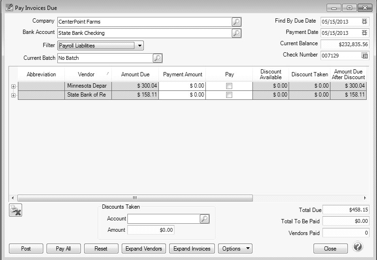Open the Bank Account lookup magnifier

[x=236, y=33]
